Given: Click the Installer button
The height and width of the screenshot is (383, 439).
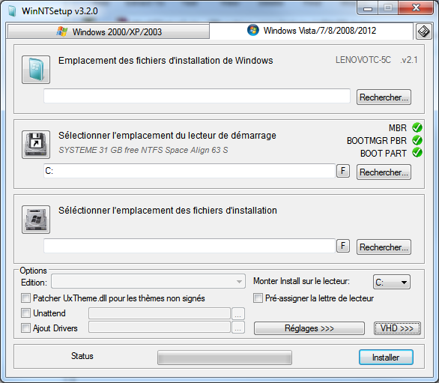Looking at the screenshot, I should point(386,358).
